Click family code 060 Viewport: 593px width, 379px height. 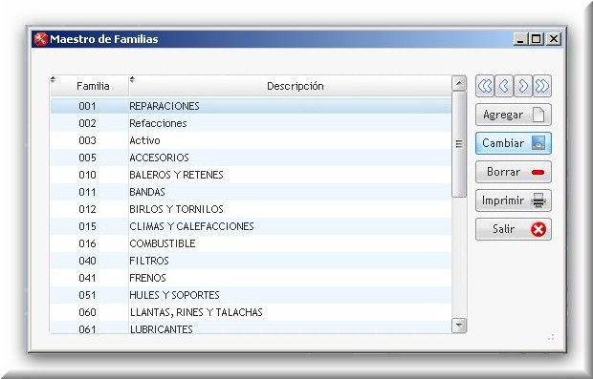87,312
